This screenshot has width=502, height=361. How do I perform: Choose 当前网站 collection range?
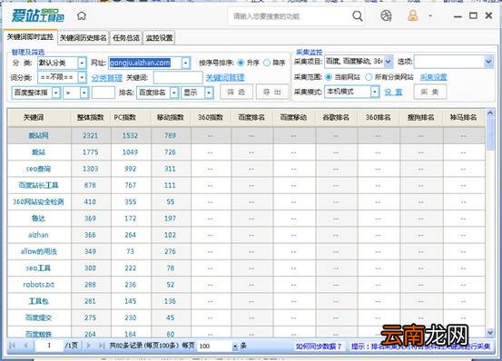(x=328, y=77)
